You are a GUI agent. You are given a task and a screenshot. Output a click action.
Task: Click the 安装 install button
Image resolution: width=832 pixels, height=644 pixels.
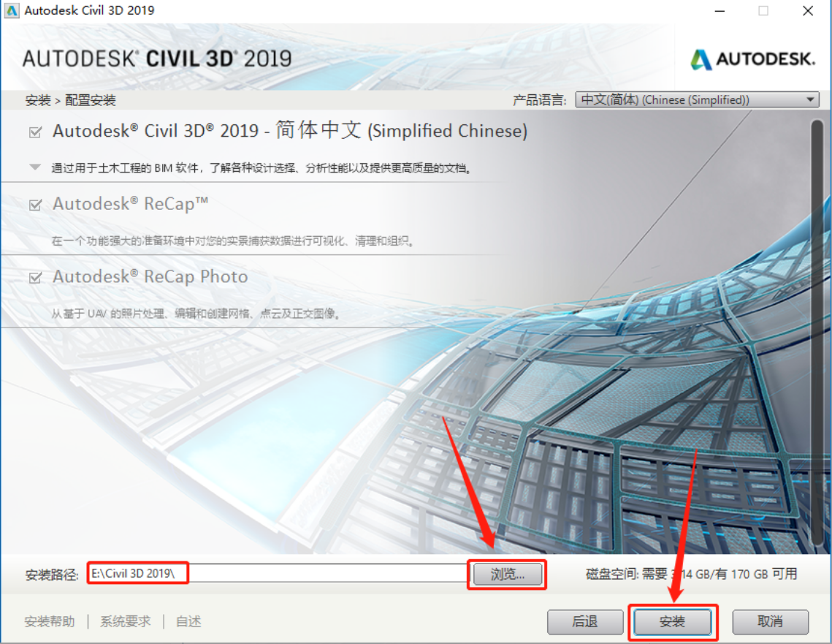pos(672,621)
